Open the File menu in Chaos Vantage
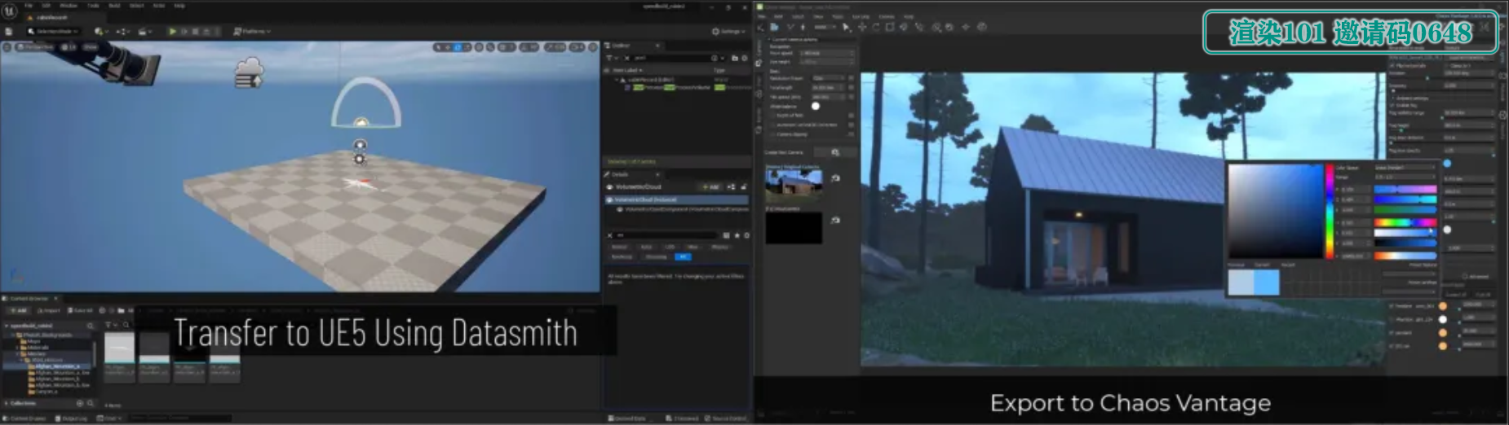Screen dimensions: 1509x425 click(x=762, y=16)
